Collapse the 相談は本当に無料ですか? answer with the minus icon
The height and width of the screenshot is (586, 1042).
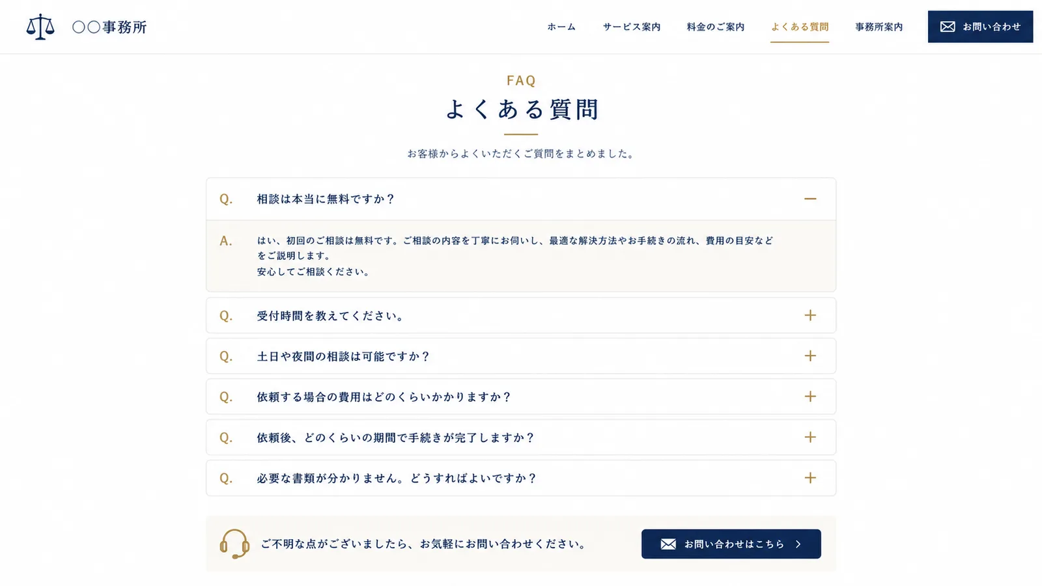[810, 199]
